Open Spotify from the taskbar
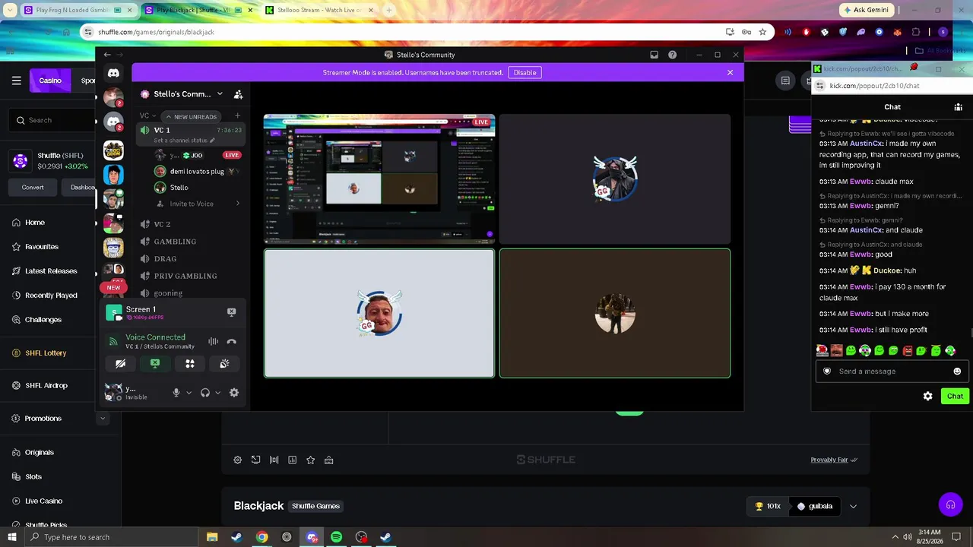 pyautogui.click(x=336, y=537)
